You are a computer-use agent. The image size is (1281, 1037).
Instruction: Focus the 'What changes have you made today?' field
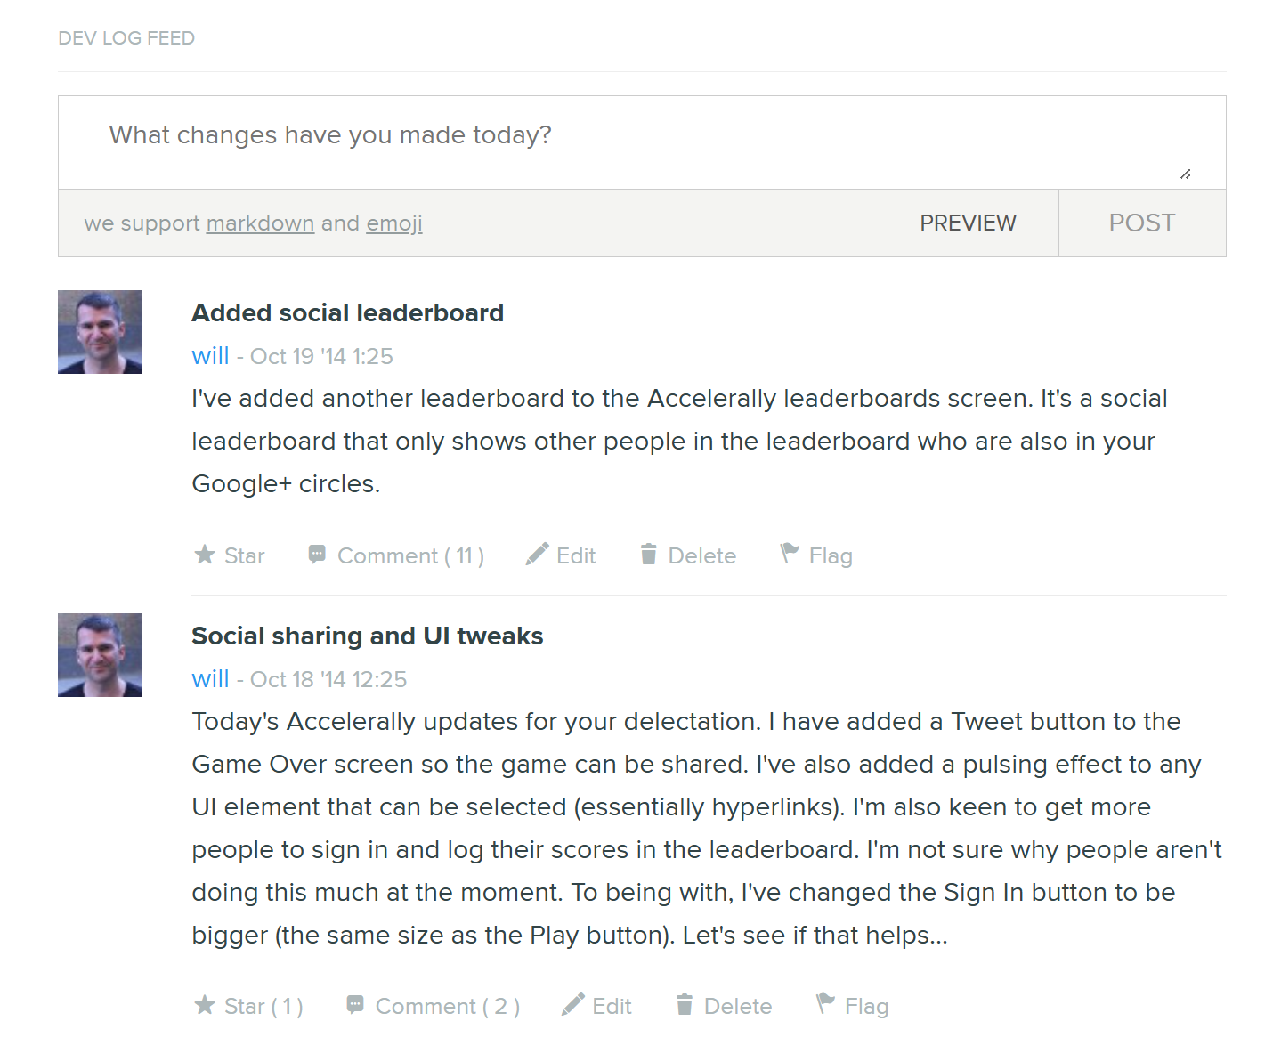pos(642,142)
